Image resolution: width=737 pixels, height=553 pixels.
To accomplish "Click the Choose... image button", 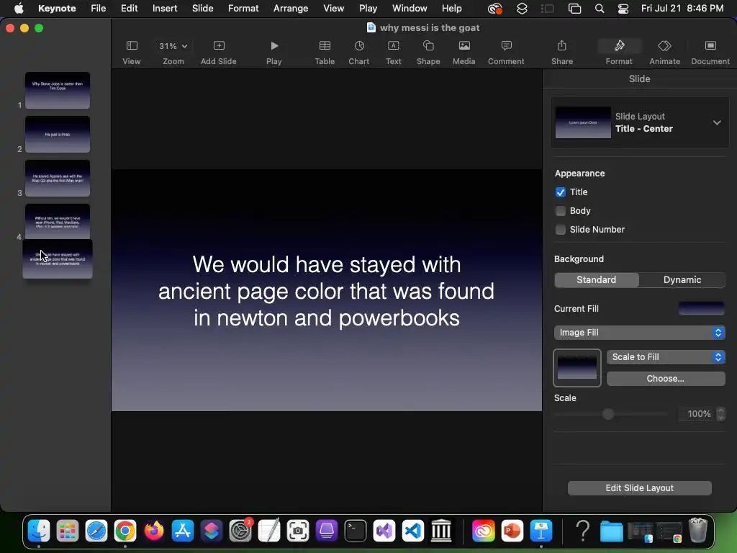I will pos(666,379).
